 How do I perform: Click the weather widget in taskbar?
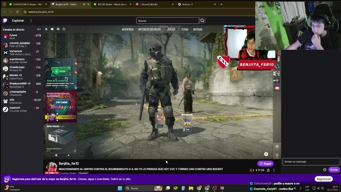pyautogui.click(x=12, y=188)
